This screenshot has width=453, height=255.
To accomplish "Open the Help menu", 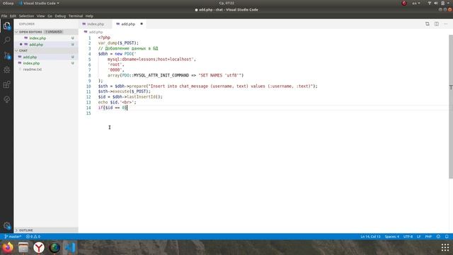I will 89,16.
